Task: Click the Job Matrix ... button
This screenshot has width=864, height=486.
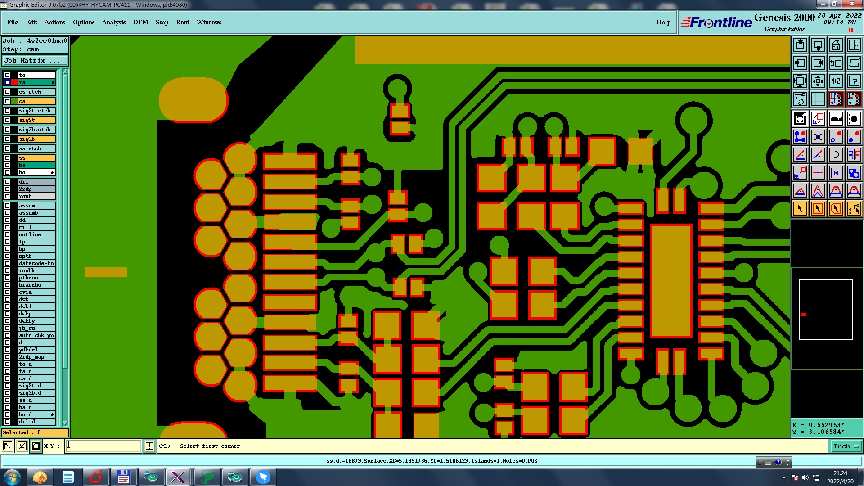Action: pos(35,60)
